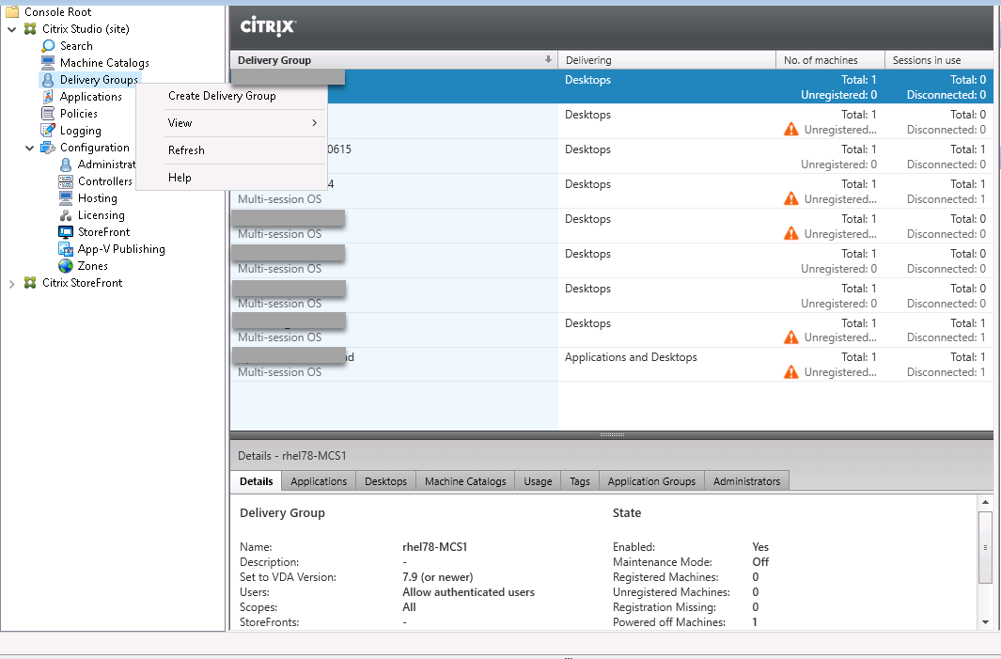Collapse the Citrix Studio (site) node

12,29
